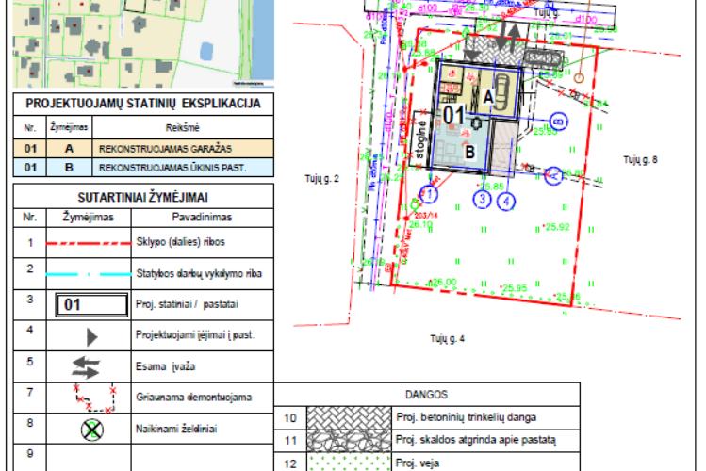Click the 'Tujų g. 2' plot label
This screenshot has width=706, height=471.
[x=321, y=179]
